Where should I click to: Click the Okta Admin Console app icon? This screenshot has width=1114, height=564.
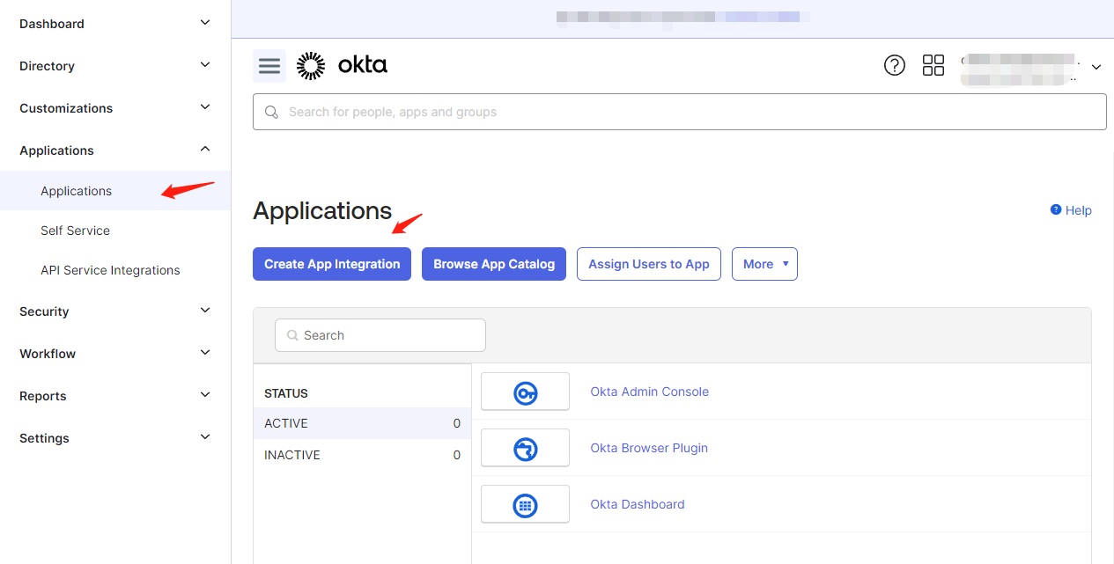(526, 392)
